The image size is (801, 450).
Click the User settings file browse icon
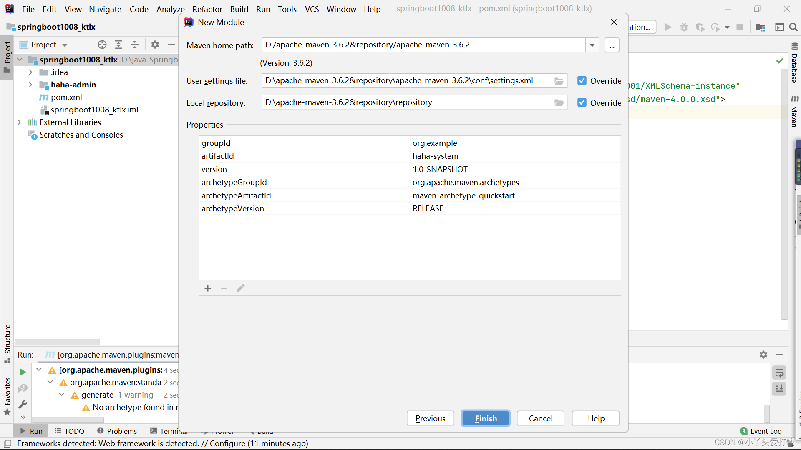559,81
